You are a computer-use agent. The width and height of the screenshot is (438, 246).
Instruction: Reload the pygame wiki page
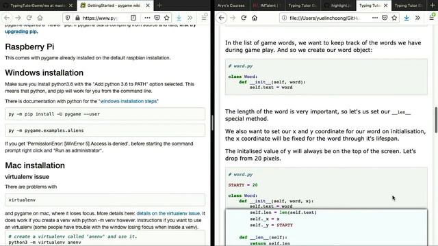pyautogui.click(x=29, y=18)
